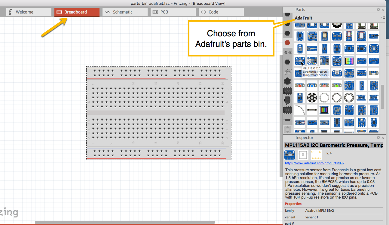Switch to the Welcome tab

point(29,12)
